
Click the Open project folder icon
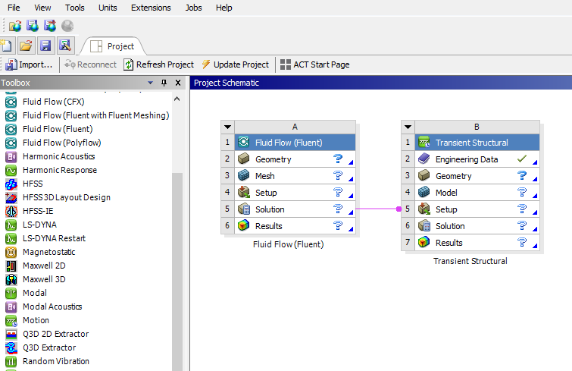26,46
